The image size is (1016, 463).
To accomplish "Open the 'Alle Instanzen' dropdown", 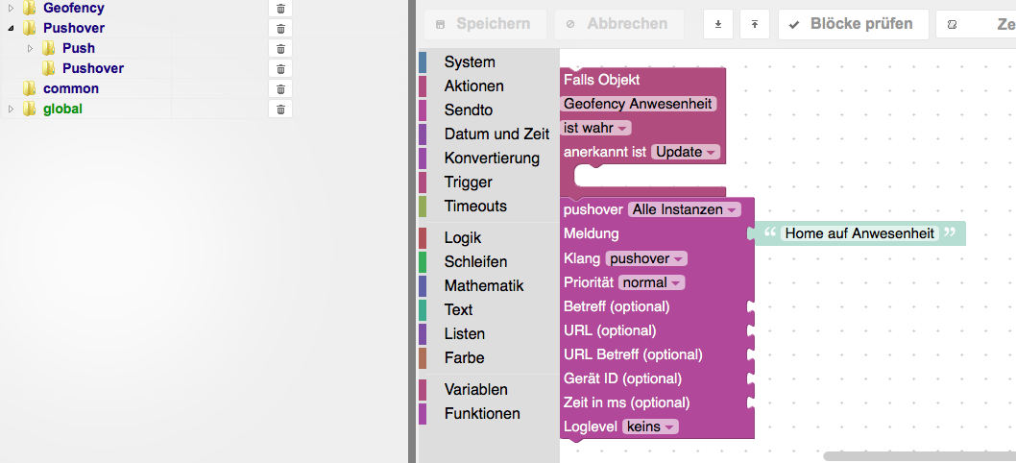I will coord(684,209).
